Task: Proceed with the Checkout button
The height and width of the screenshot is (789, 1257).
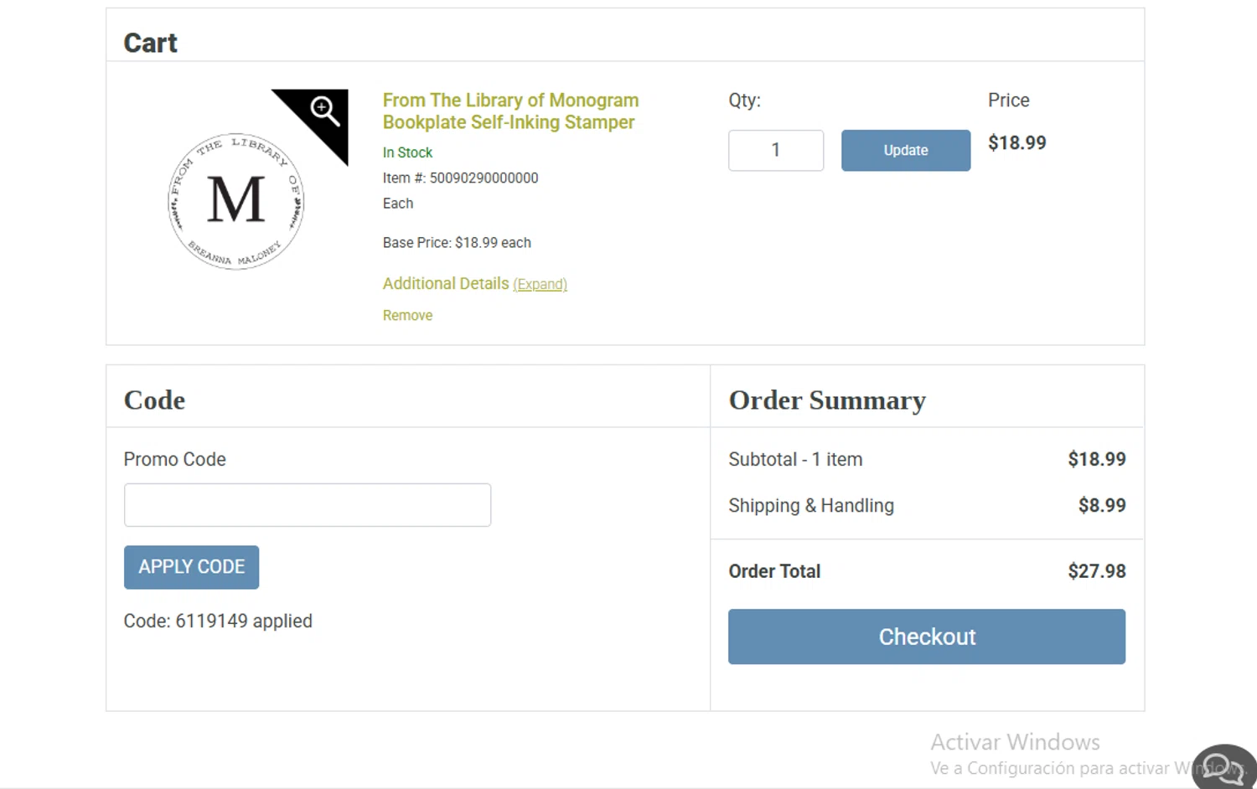Action: (926, 637)
